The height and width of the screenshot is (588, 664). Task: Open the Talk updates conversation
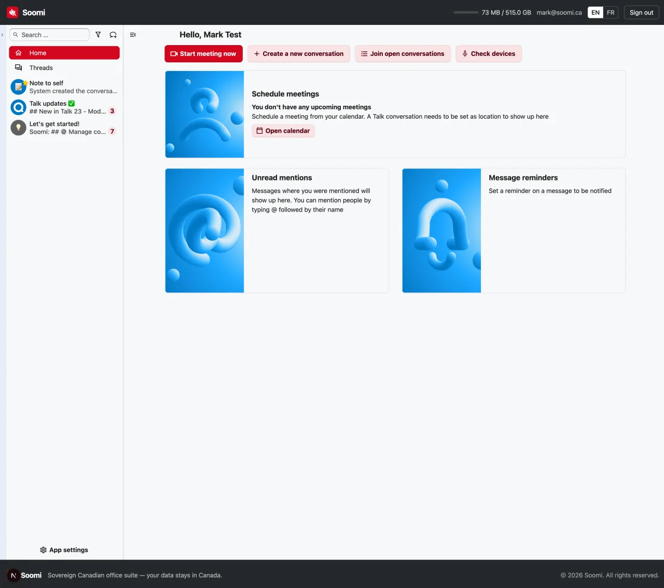click(64, 107)
